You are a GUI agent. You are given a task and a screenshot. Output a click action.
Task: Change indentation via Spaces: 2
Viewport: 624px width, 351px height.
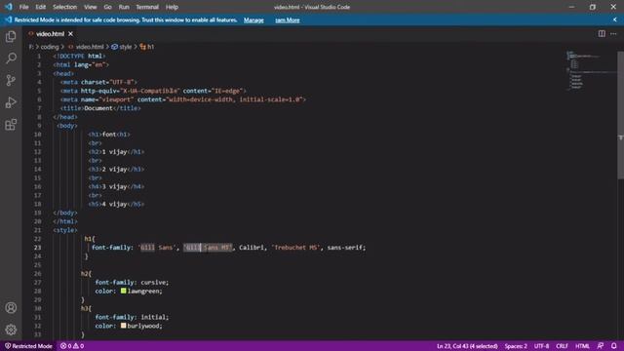pyautogui.click(x=516, y=346)
